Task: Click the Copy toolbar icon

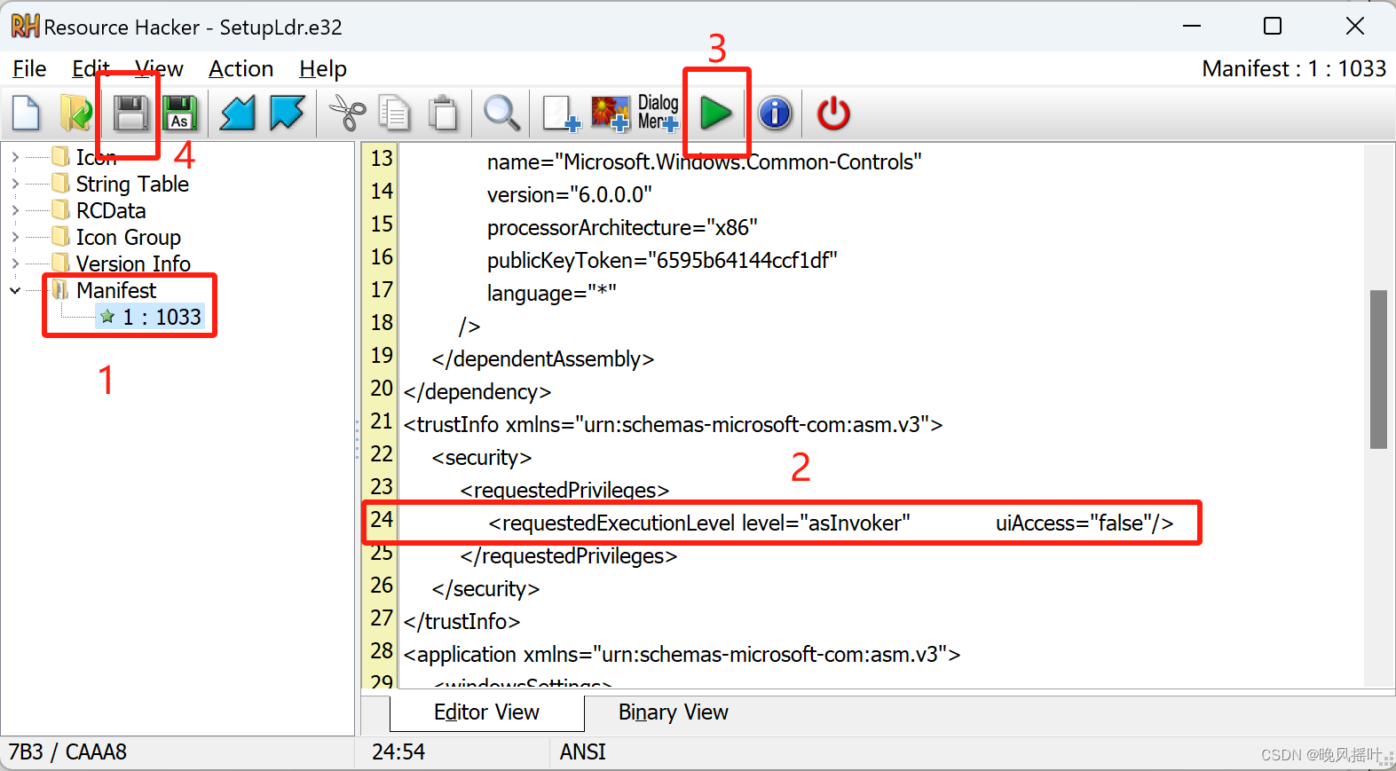Action: click(394, 114)
